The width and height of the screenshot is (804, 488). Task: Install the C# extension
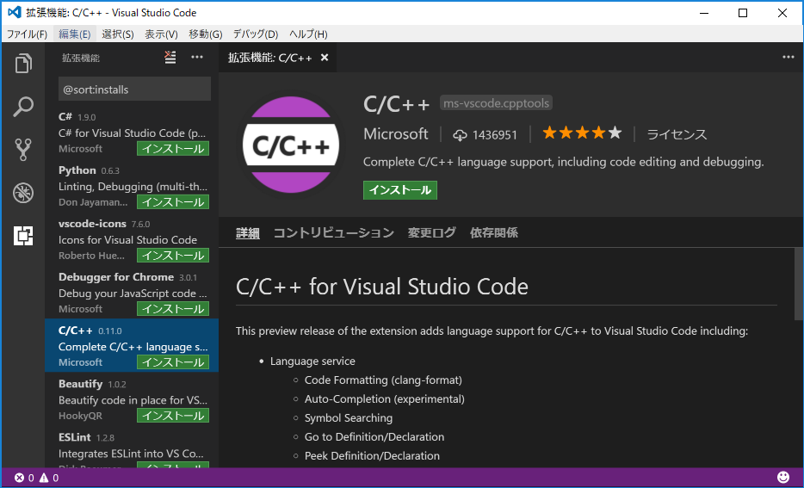[x=173, y=149]
